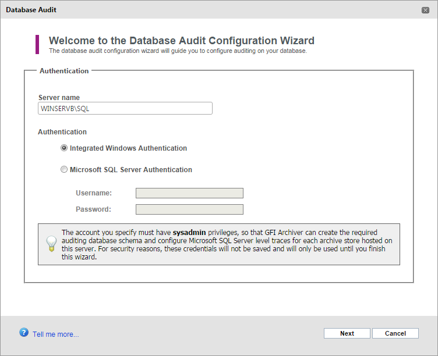This screenshot has width=438, height=356.
Task: Click the Password text field
Action: pos(189,209)
